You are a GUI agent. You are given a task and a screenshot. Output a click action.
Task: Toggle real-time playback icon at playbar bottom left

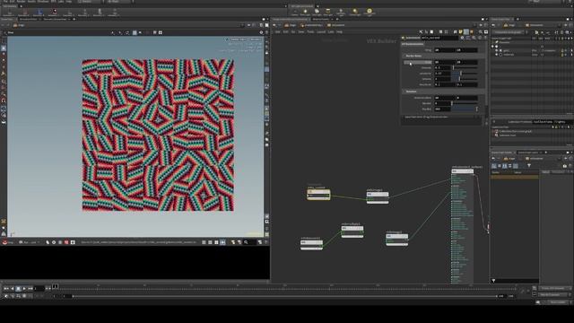pyautogui.click(x=6, y=295)
